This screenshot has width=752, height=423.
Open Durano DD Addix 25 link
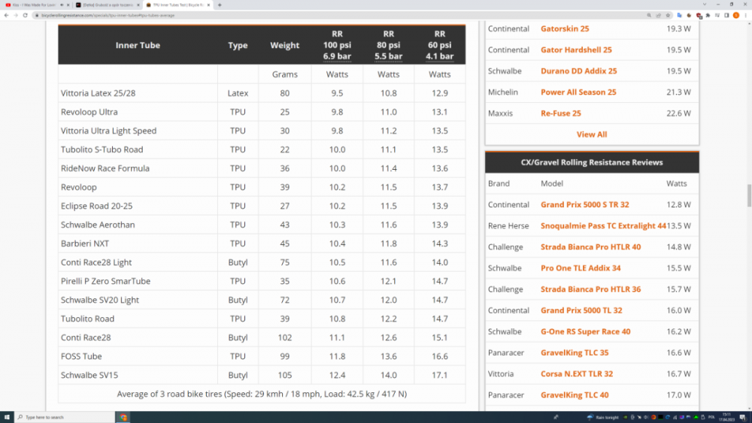[578, 71]
